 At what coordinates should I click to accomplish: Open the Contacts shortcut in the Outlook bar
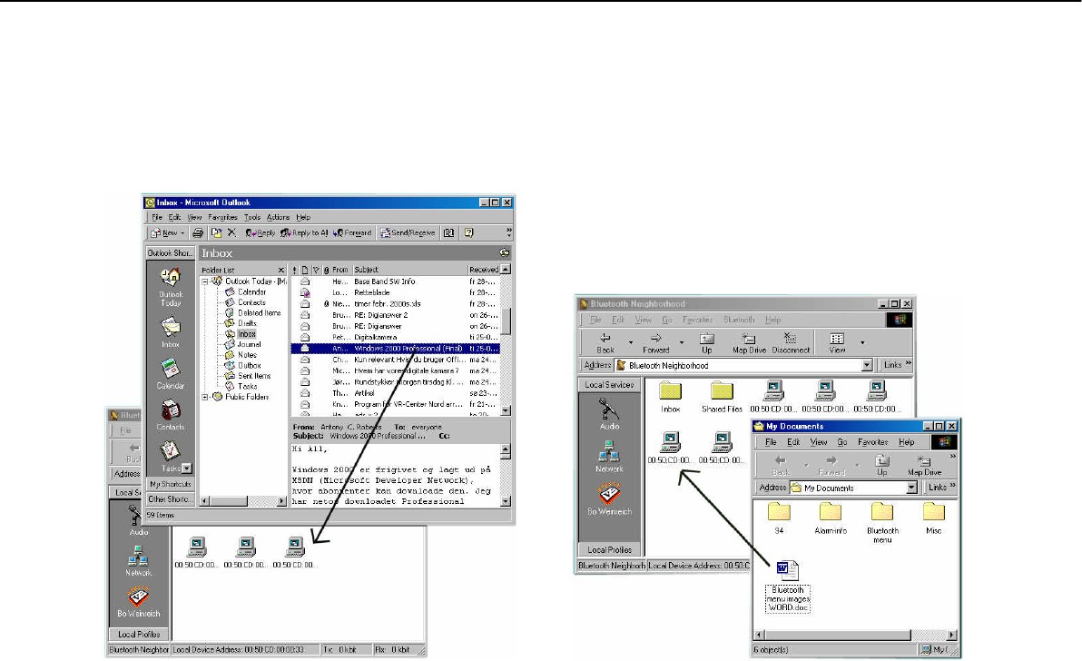pyautogui.click(x=171, y=415)
